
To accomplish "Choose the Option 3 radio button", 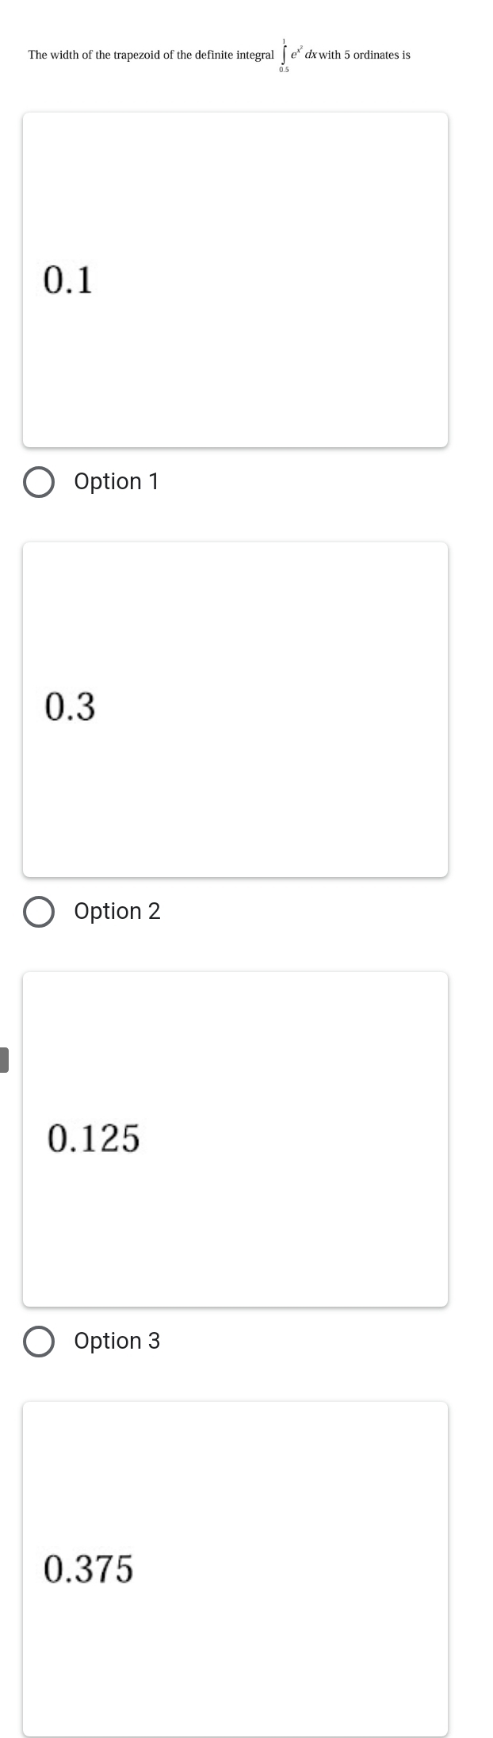I will (x=39, y=1342).
